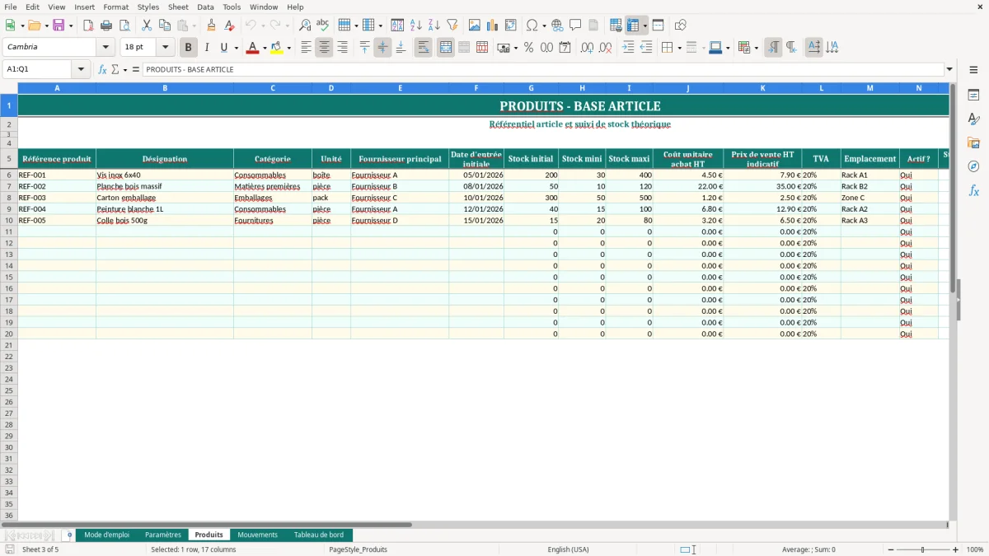Clone formatting with the paintbrush icon
This screenshot has width=989, height=556.
tap(212, 26)
